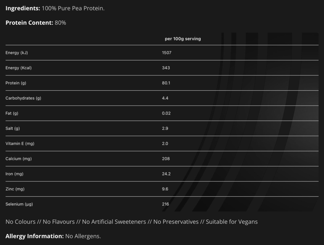The image size is (324, 245).
Task: Select the Energy (Kcal) row label
Action: [19, 68]
